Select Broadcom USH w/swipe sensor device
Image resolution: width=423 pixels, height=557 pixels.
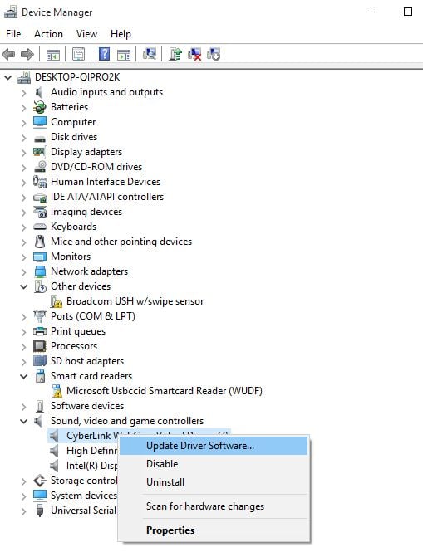(x=135, y=301)
